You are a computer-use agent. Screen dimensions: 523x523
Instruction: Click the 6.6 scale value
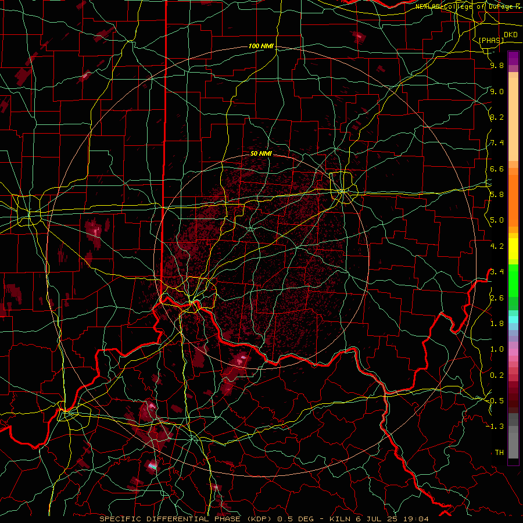point(497,169)
